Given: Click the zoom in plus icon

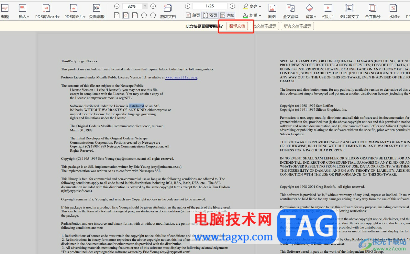Looking at the screenshot, I should tap(153, 6).
